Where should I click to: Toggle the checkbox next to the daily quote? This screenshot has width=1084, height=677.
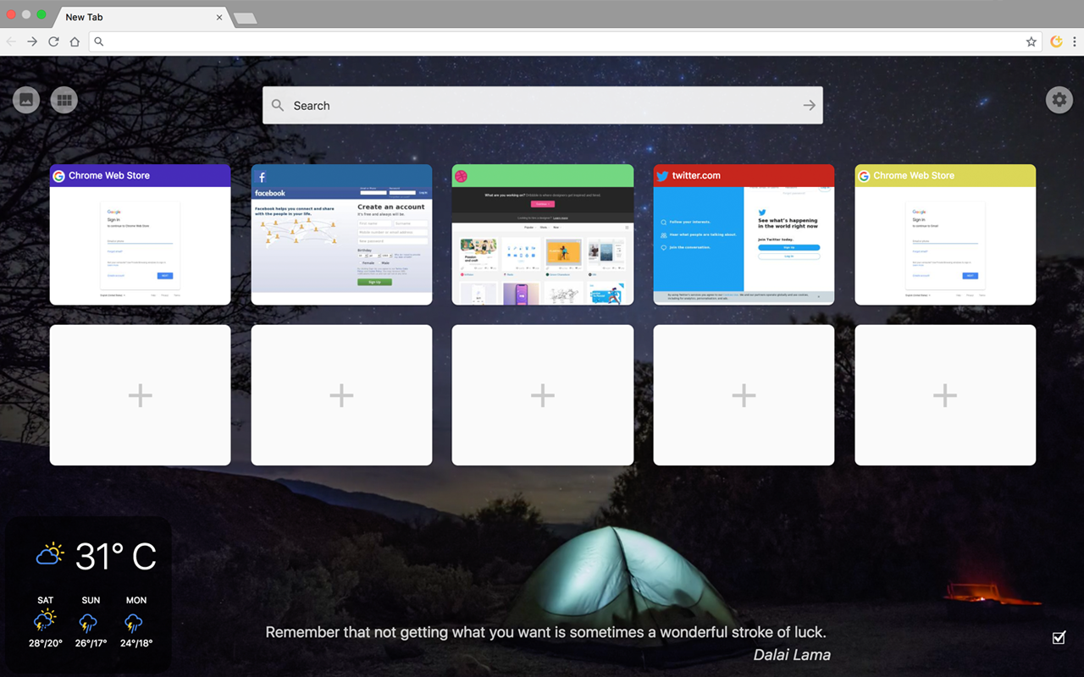(x=1058, y=637)
